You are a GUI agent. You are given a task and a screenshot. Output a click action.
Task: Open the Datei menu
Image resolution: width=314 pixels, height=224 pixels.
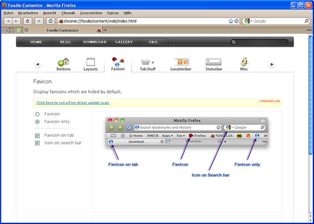coord(8,13)
